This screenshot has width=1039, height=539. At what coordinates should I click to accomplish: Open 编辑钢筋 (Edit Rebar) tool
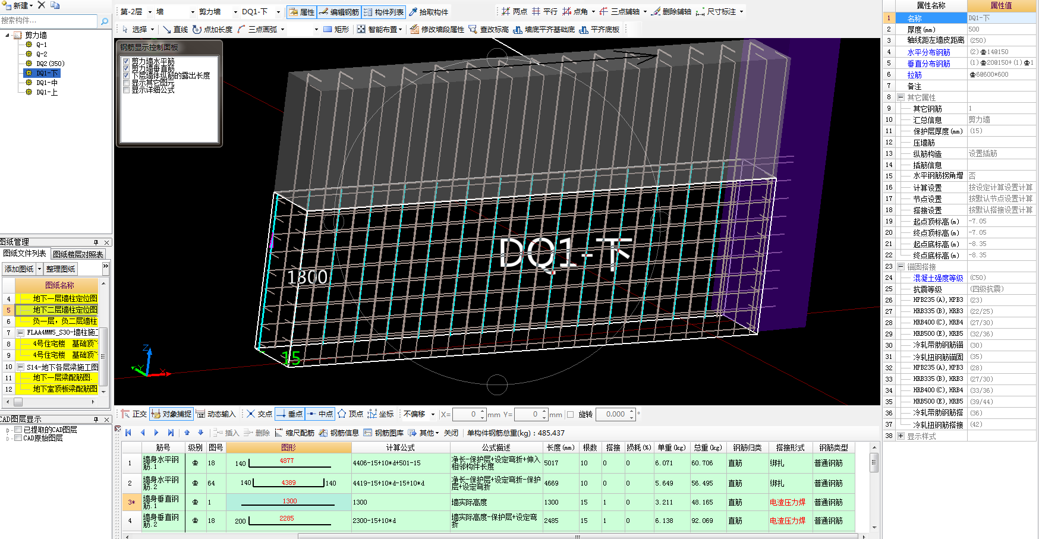[339, 12]
